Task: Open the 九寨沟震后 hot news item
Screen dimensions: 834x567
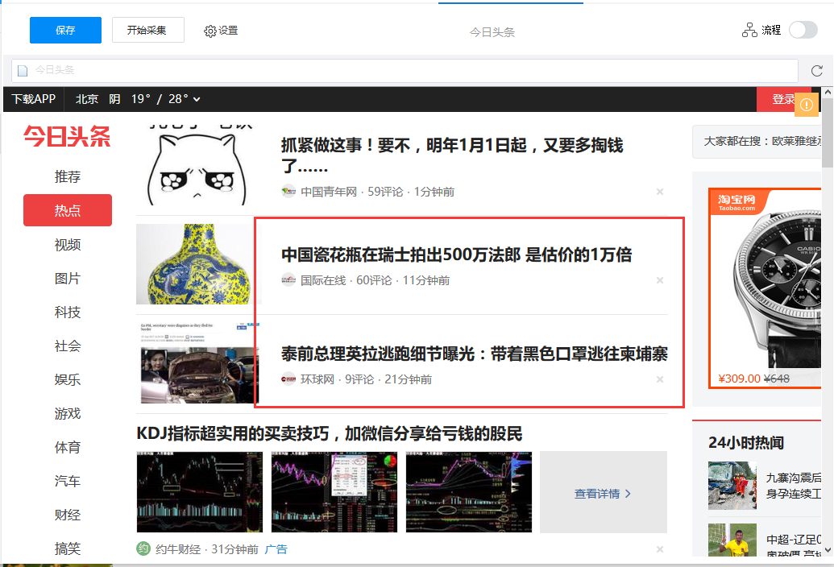Action: [793, 486]
